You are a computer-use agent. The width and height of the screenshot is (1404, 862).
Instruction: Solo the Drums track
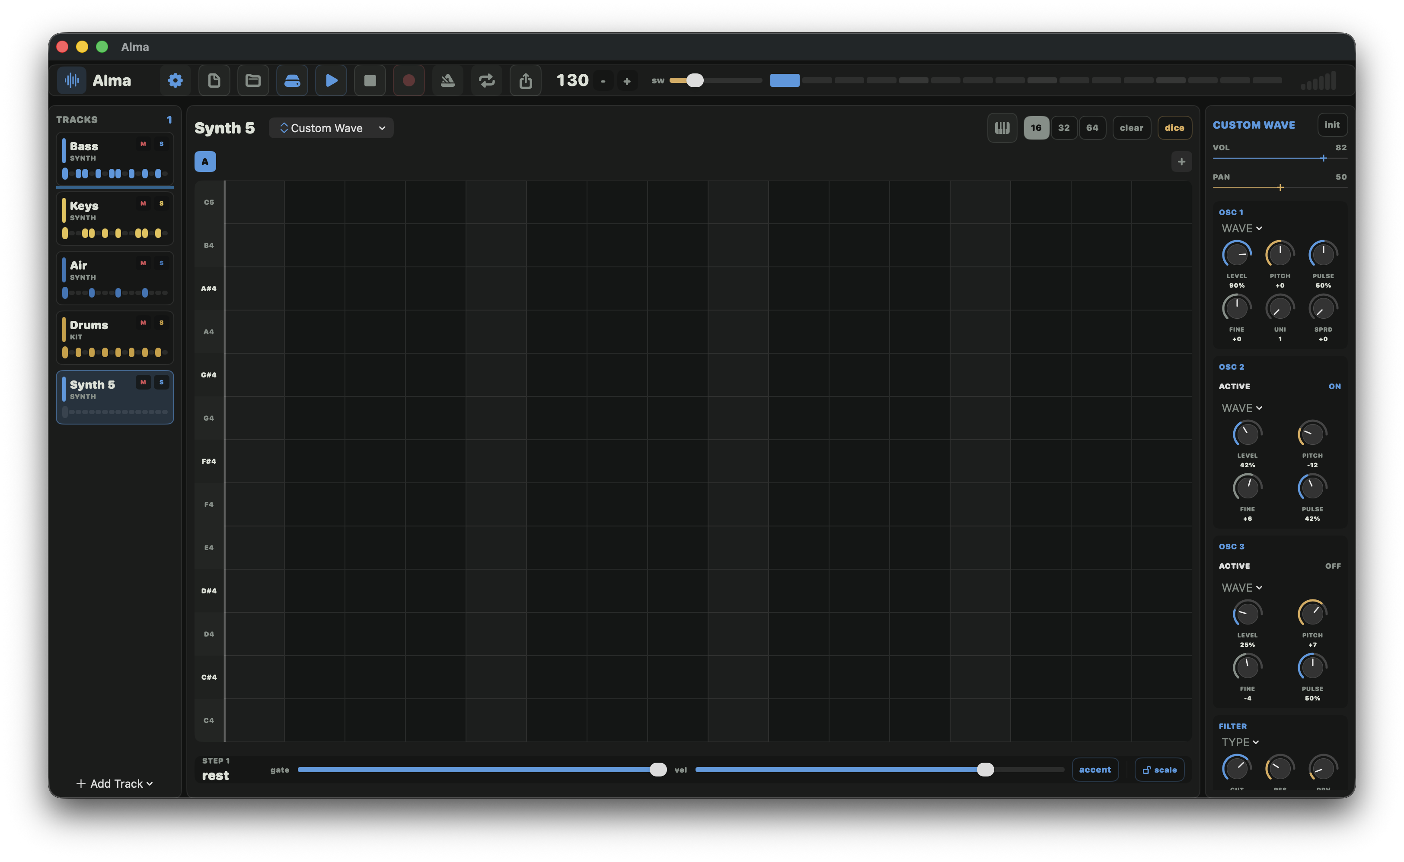click(162, 323)
